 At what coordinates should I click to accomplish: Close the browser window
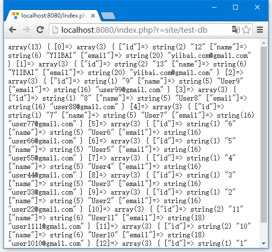pyautogui.click(x=257, y=7)
